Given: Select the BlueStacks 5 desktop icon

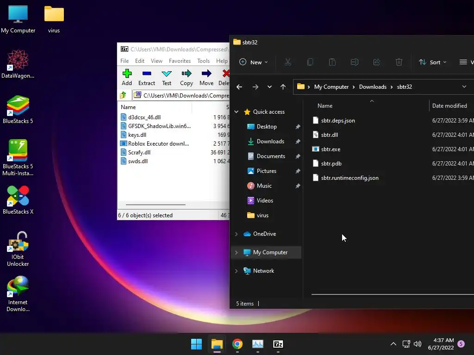Looking at the screenshot, I should tap(18, 110).
